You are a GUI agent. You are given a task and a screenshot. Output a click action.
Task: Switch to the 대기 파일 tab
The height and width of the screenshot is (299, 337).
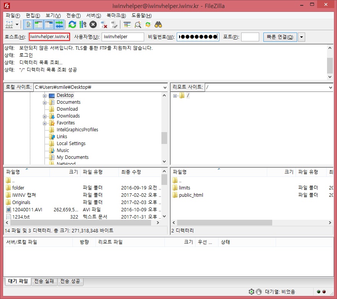[18, 281]
